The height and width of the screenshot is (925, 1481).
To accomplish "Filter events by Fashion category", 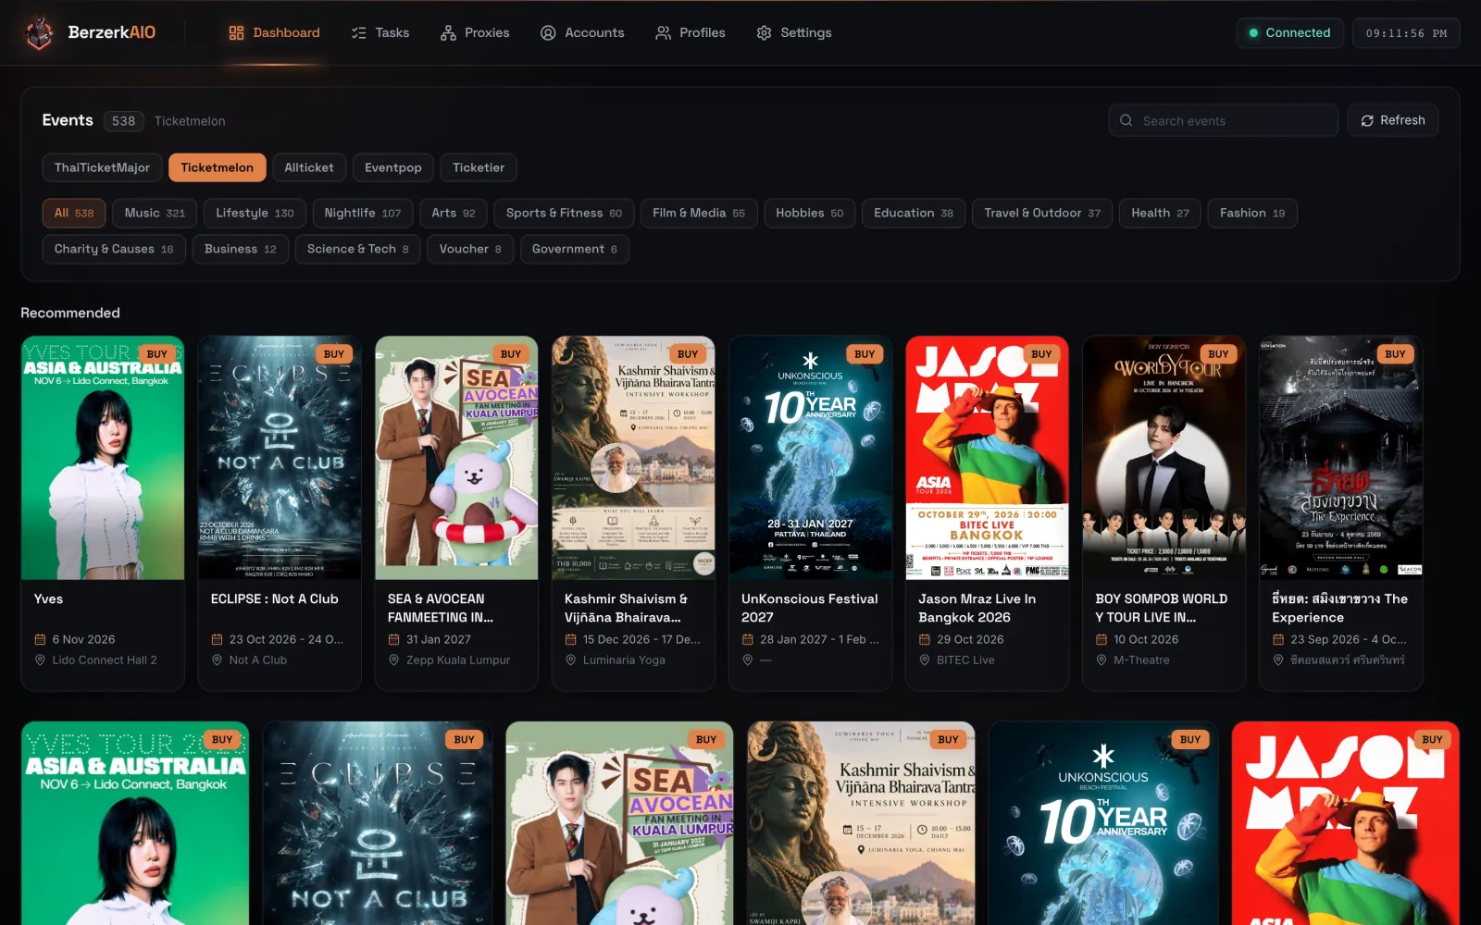I will point(1252,213).
